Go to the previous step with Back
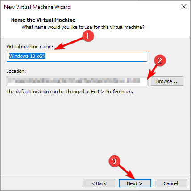The width and height of the screenshot is (191, 191). coord(99,183)
